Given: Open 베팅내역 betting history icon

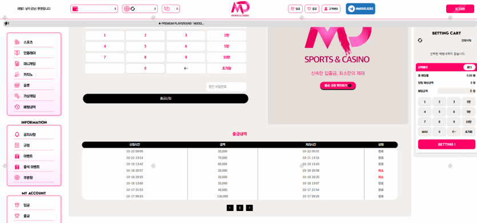Looking at the screenshot, I should [x=17, y=107].
